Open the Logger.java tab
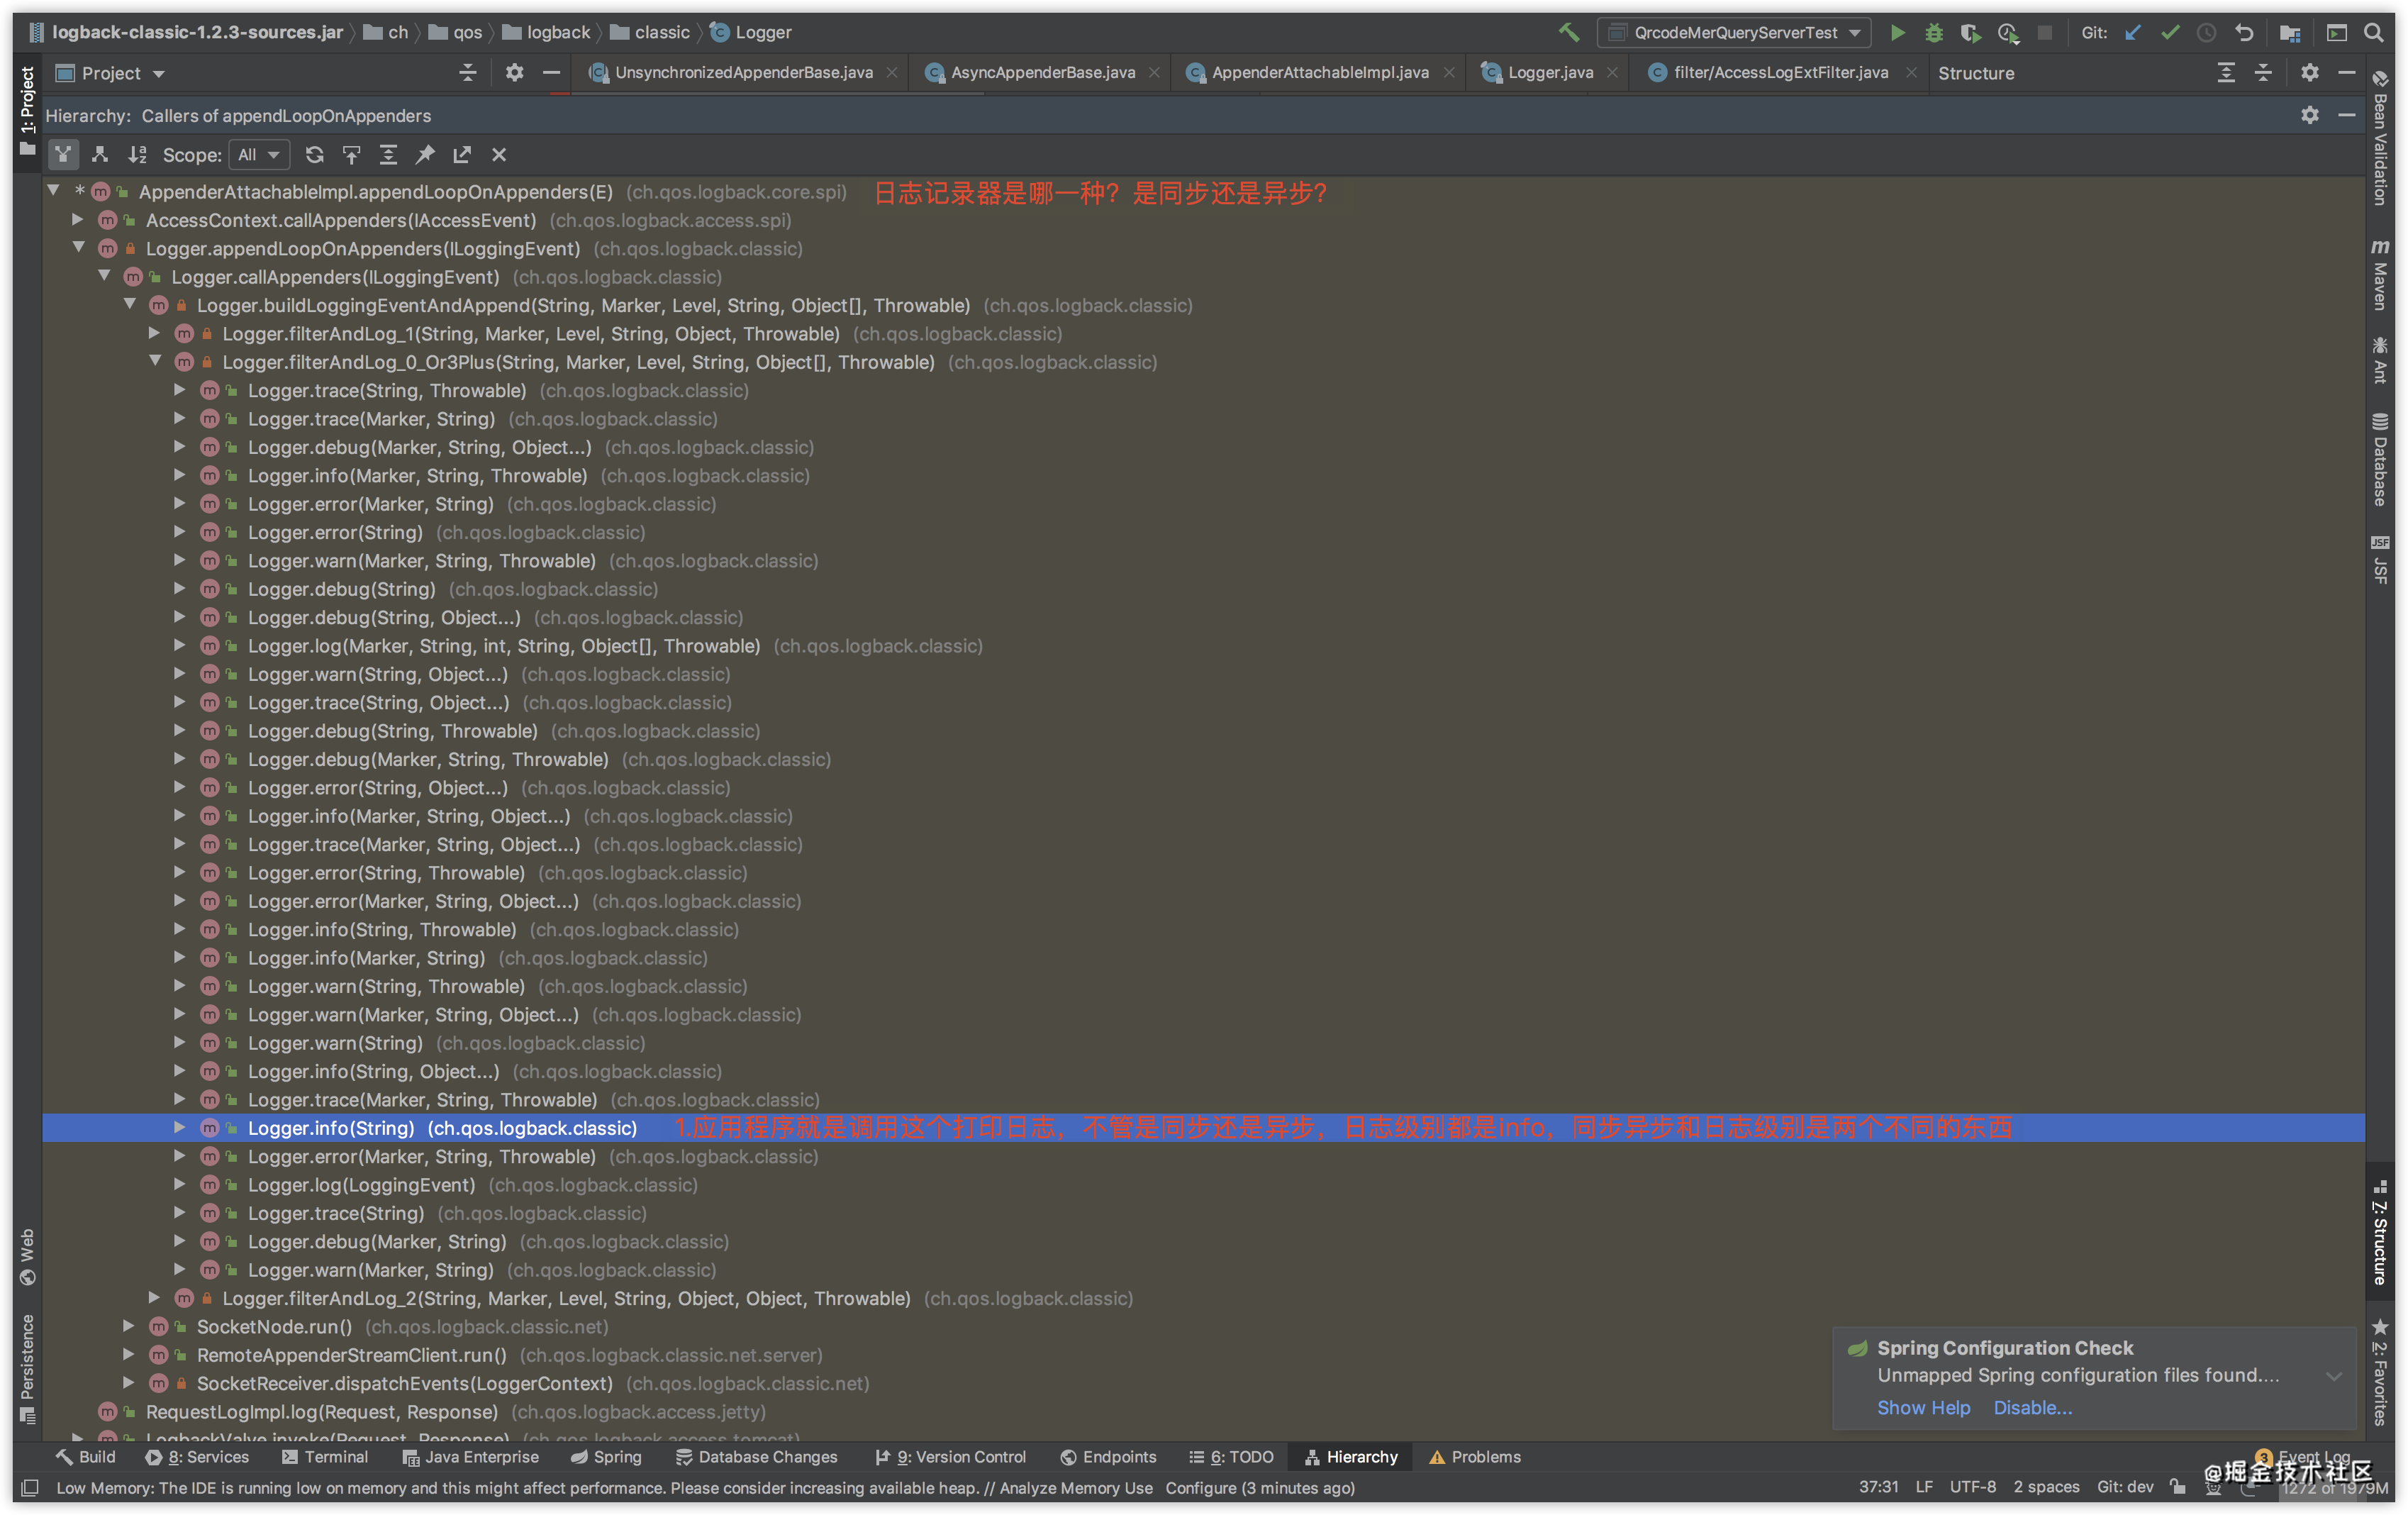 coord(1544,72)
